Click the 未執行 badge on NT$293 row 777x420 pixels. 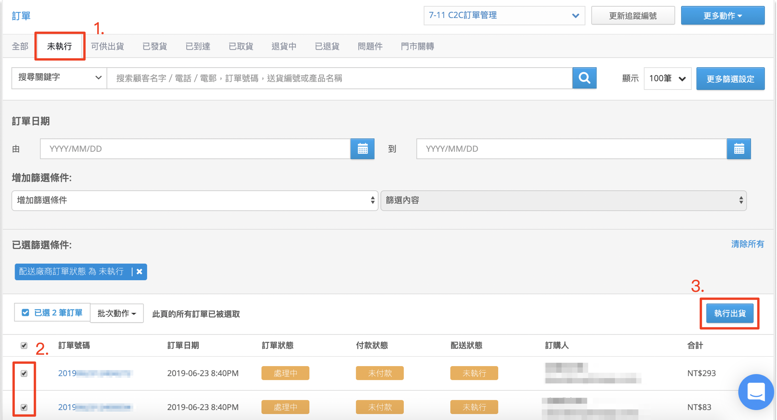pos(474,373)
